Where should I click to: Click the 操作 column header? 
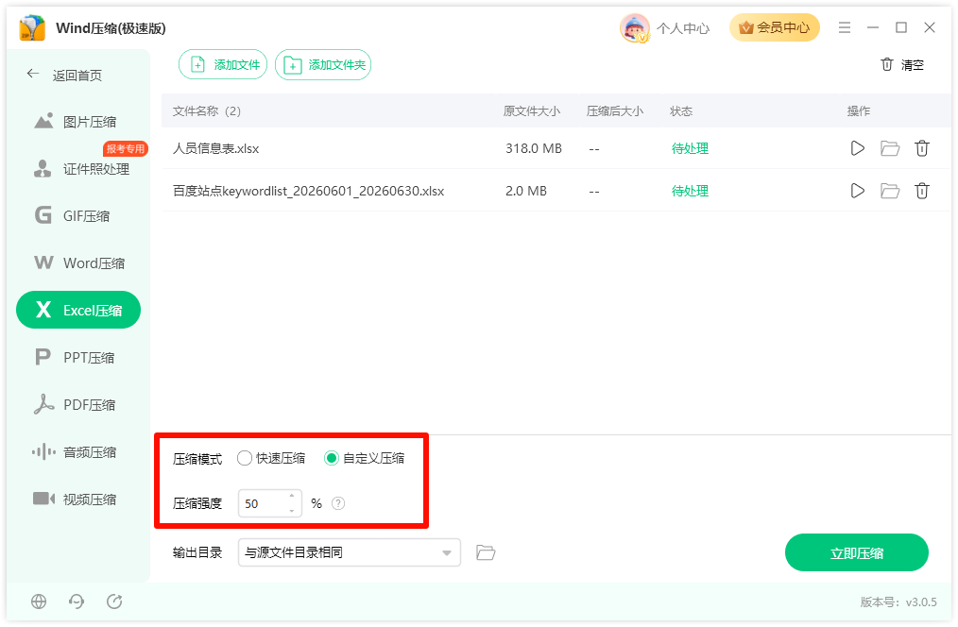859,111
